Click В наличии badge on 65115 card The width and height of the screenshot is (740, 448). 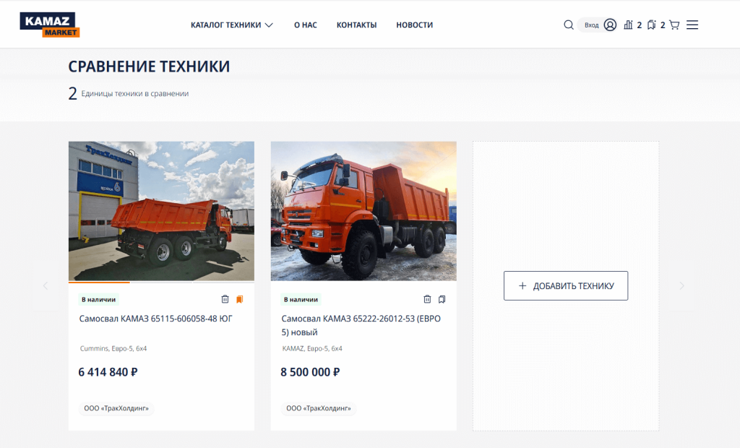tap(98, 299)
